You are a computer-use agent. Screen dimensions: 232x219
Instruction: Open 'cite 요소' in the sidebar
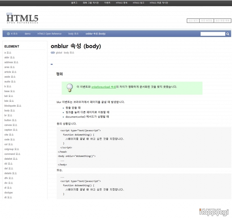(x=9, y=135)
